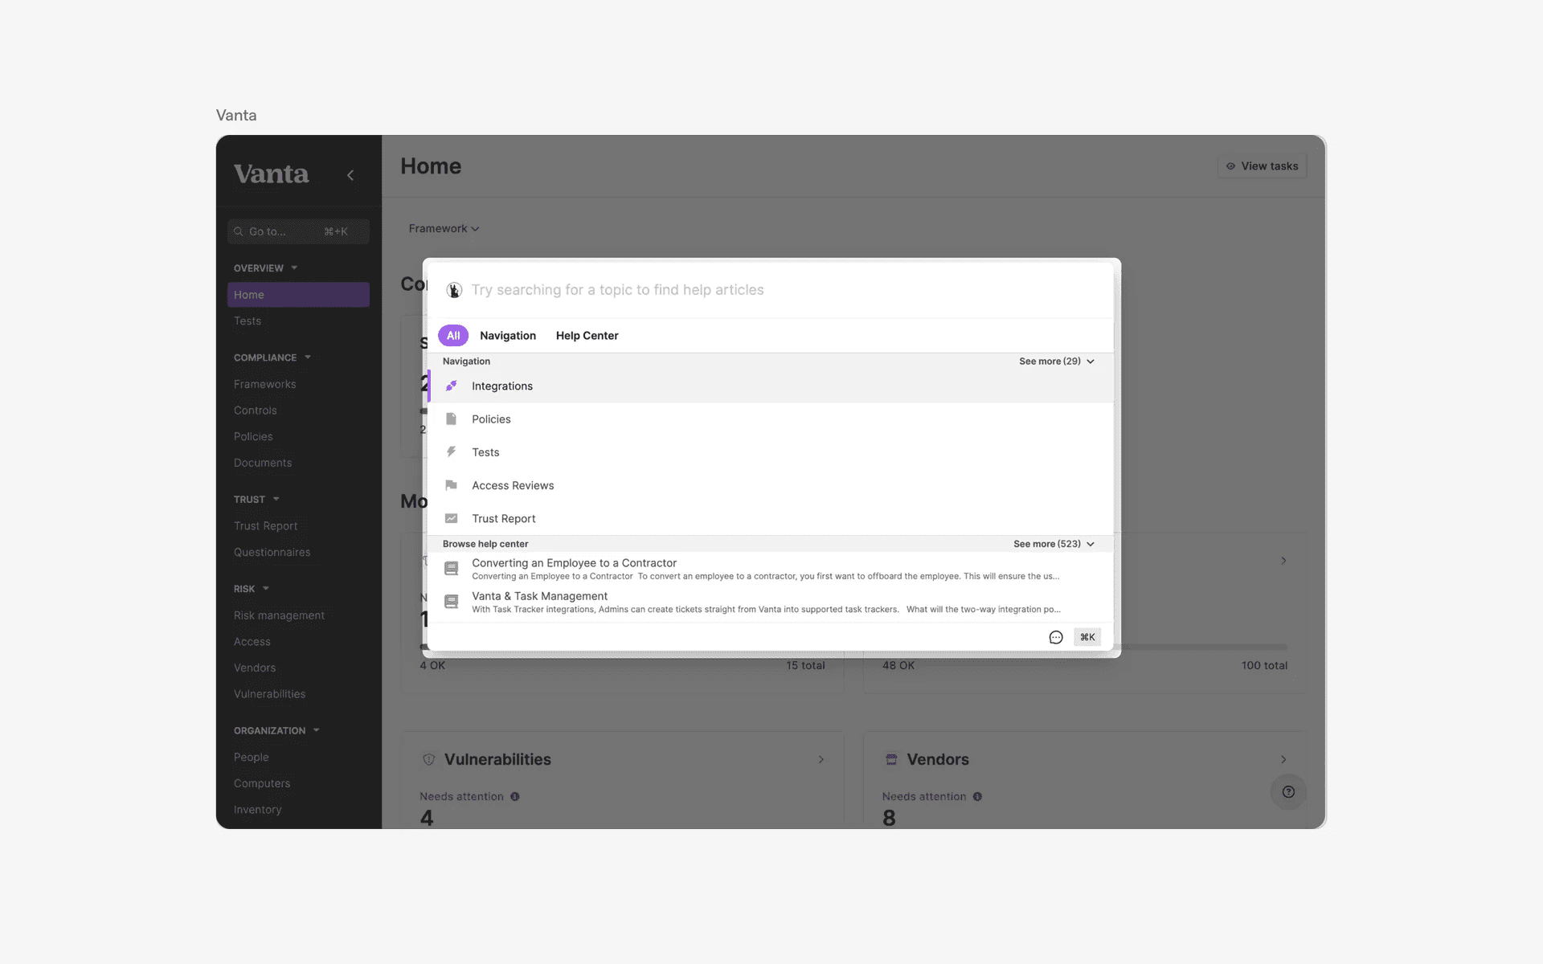Image resolution: width=1543 pixels, height=964 pixels.
Task: Click the help article search input field
Action: pyautogui.click(x=723, y=290)
